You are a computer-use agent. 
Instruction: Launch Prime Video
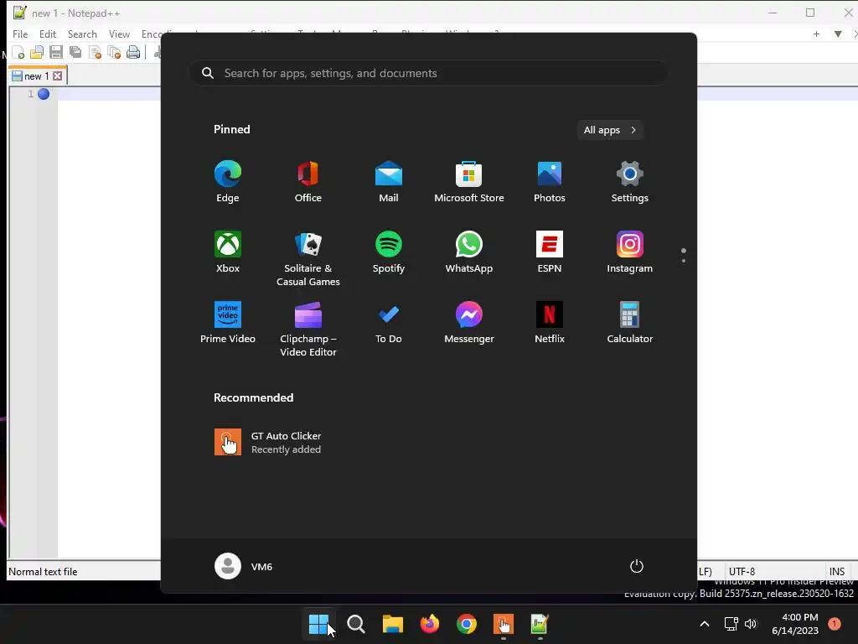(228, 323)
